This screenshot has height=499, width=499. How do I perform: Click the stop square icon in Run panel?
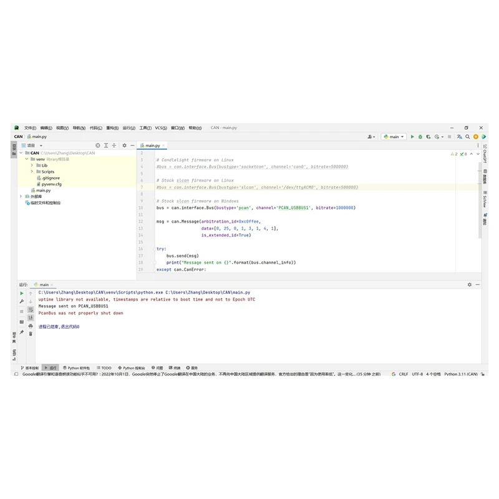click(x=22, y=311)
